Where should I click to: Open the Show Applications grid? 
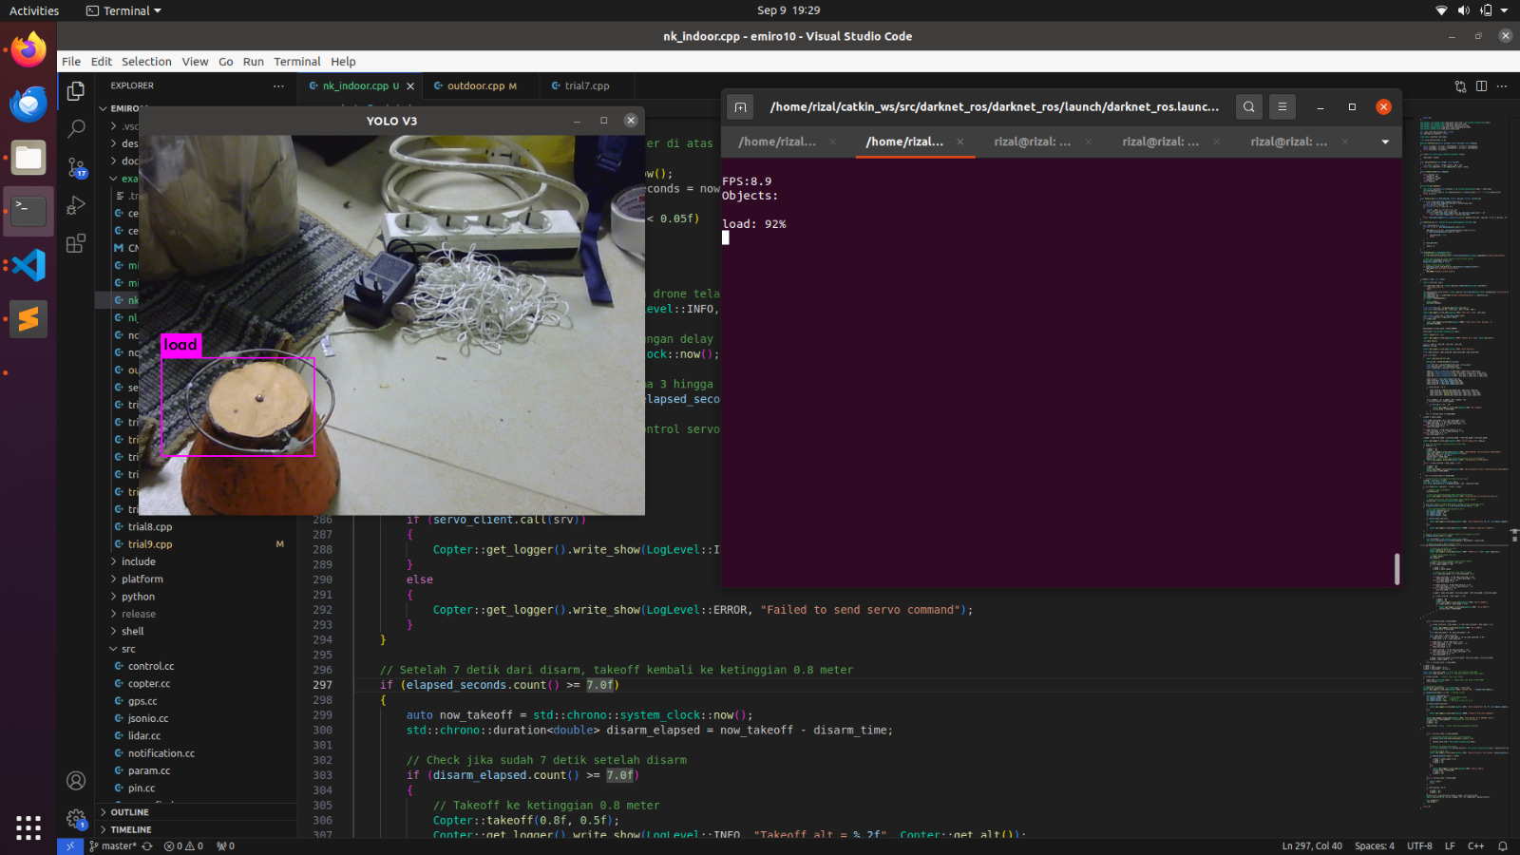[x=28, y=827]
